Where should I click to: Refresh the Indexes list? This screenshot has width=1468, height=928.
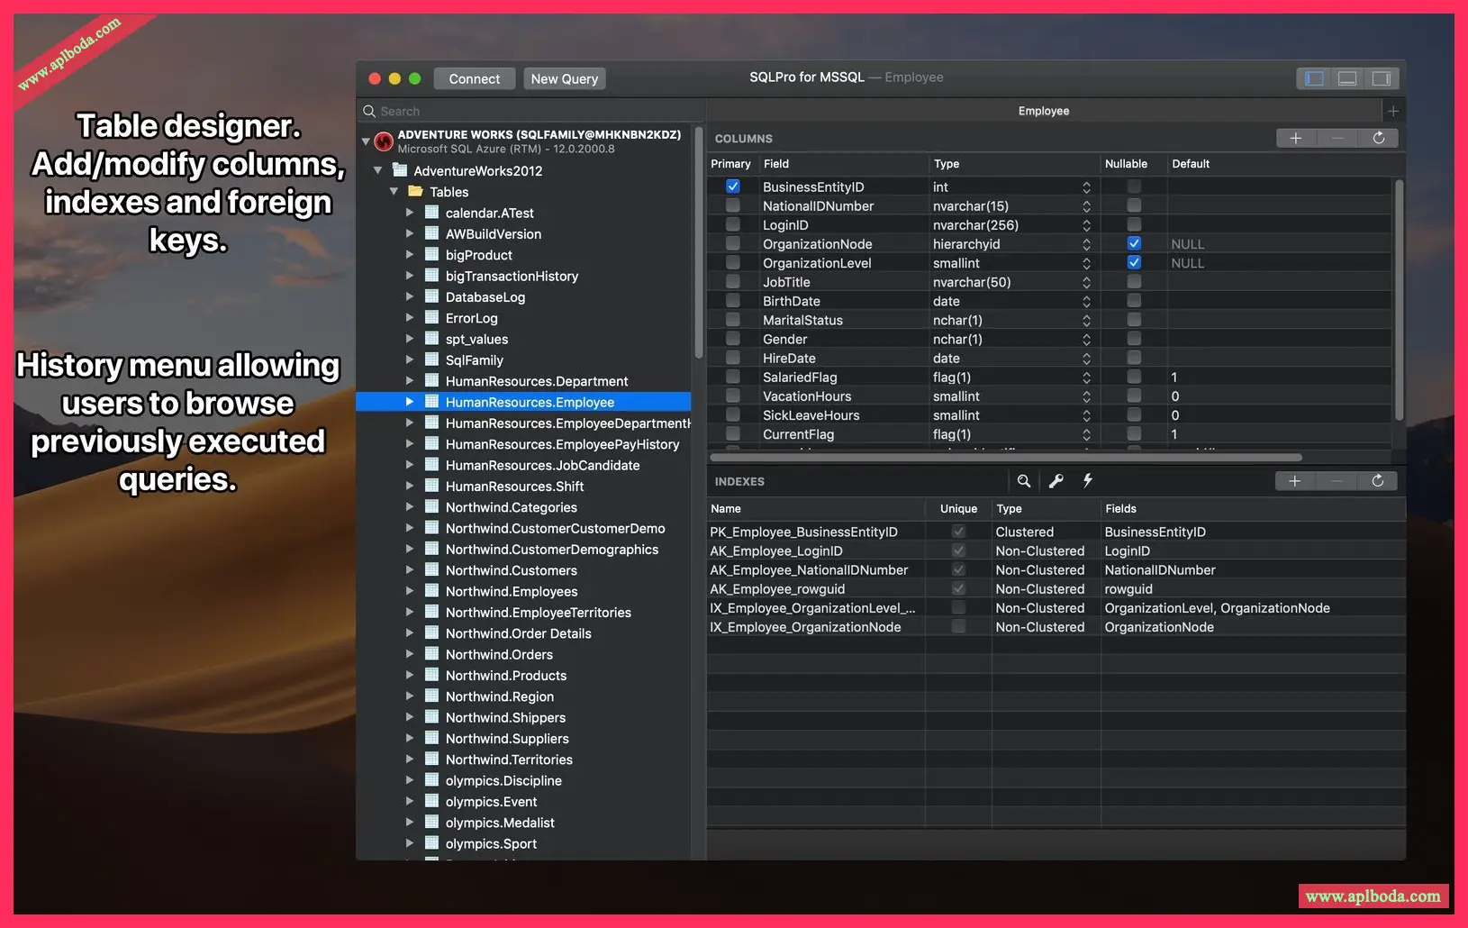[1378, 481]
